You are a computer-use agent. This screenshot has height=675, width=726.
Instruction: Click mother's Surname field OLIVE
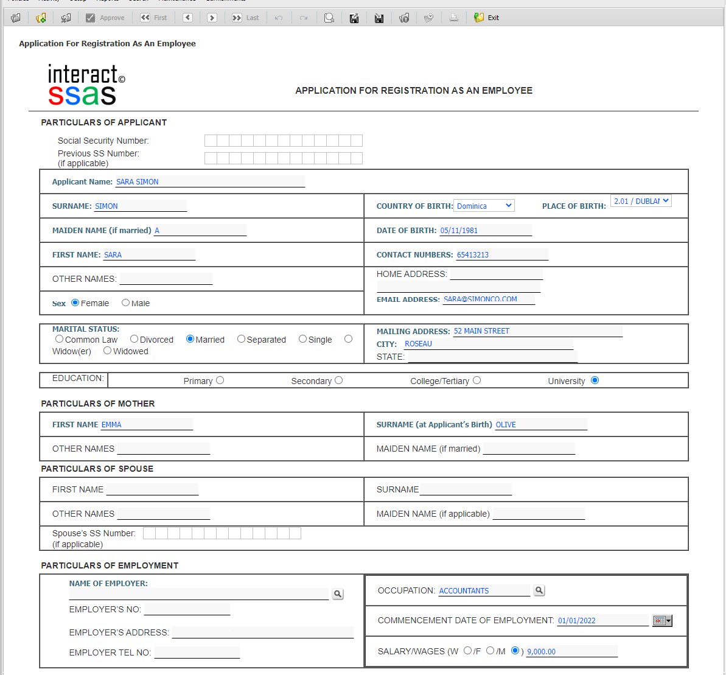[x=541, y=424]
